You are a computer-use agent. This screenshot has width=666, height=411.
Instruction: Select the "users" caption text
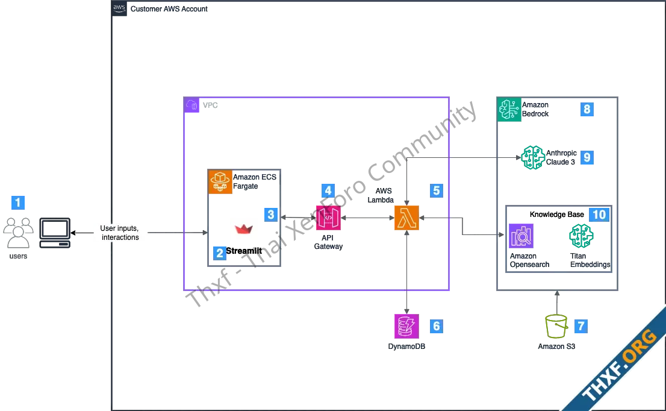coord(18,256)
